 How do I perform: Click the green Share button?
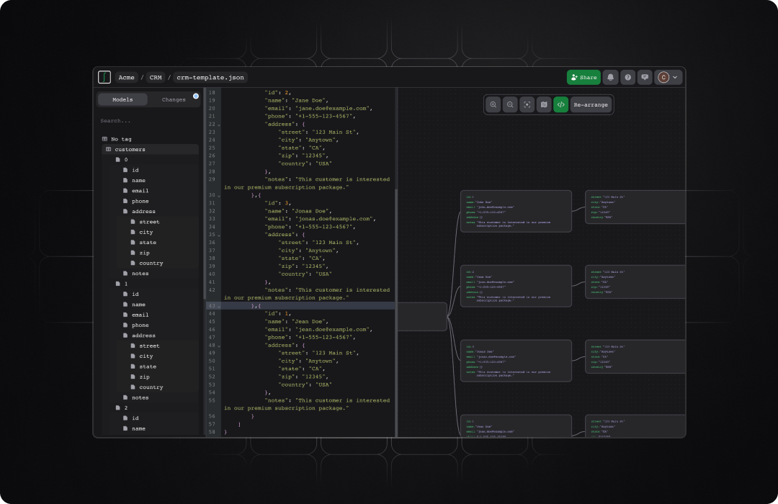point(583,77)
